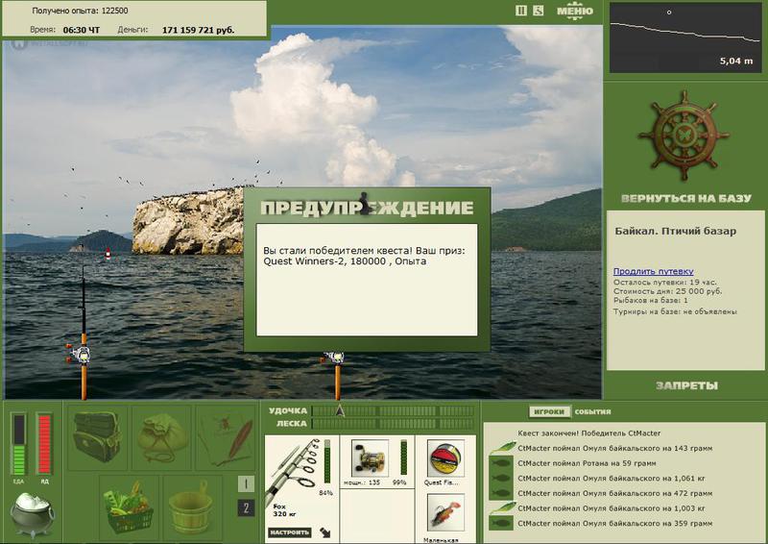Click the Стоимость дня: 25 000 руб. line

[667, 291]
